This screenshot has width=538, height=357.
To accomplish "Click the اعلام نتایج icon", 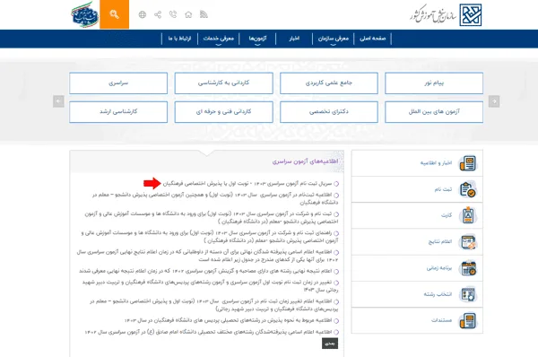I will point(468,242).
